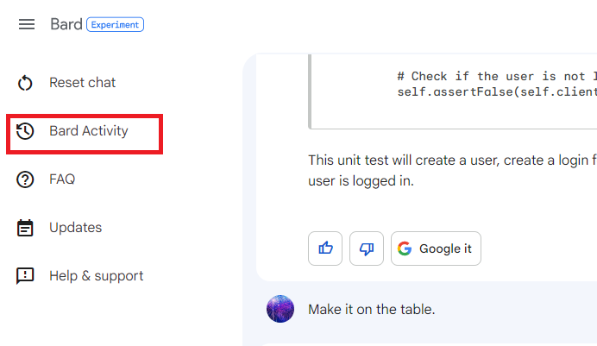Viewport: 597px width, 346px height.
Task: Select Reset chat in the sidebar
Action: (82, 83)
